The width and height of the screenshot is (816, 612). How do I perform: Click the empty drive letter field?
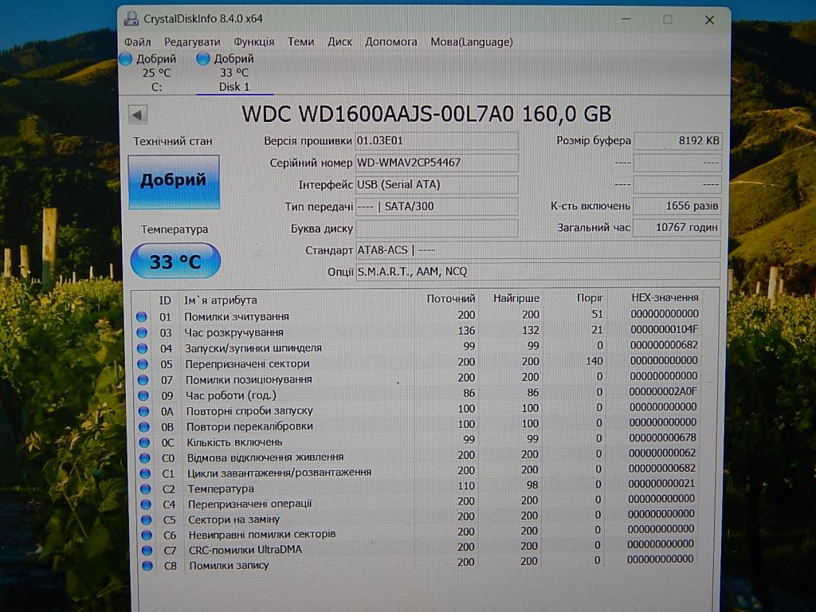(437, 228)
